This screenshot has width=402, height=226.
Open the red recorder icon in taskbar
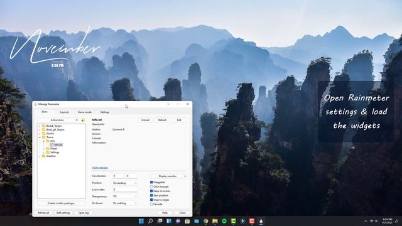[252, 221]
